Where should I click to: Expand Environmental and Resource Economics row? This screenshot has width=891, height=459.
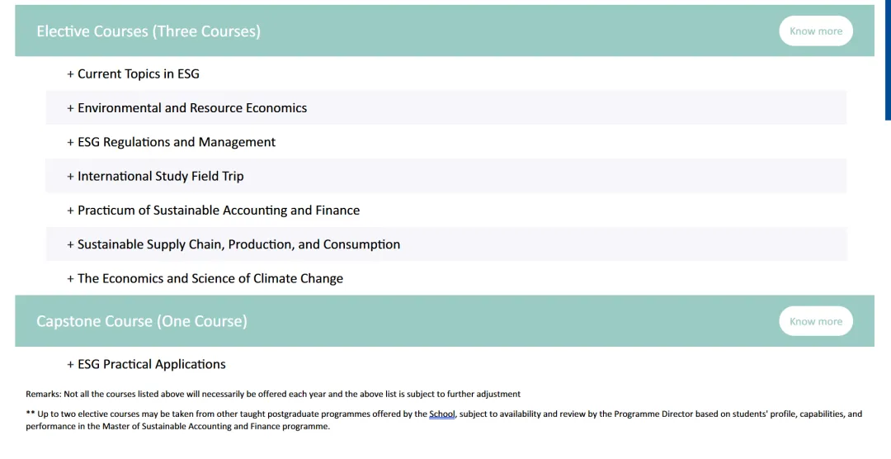(446, 107)
